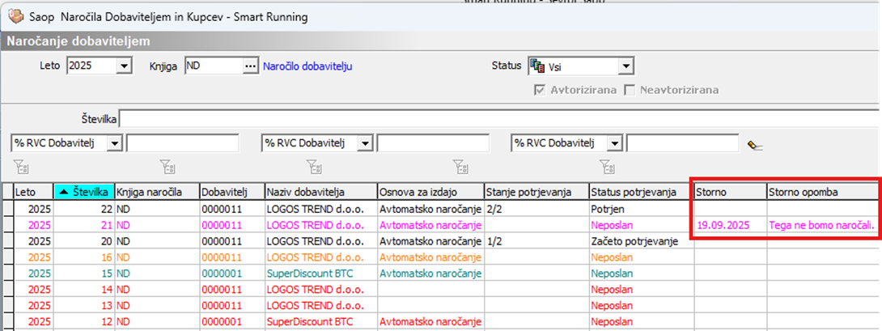The image size is (882, 331).
Task: Toggle the Neavtorizirana checkbox
Action: click(630, 91)
